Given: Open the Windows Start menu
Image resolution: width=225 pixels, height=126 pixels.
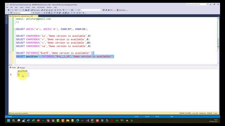Looking at the screenshot, I should click(8, 120).
